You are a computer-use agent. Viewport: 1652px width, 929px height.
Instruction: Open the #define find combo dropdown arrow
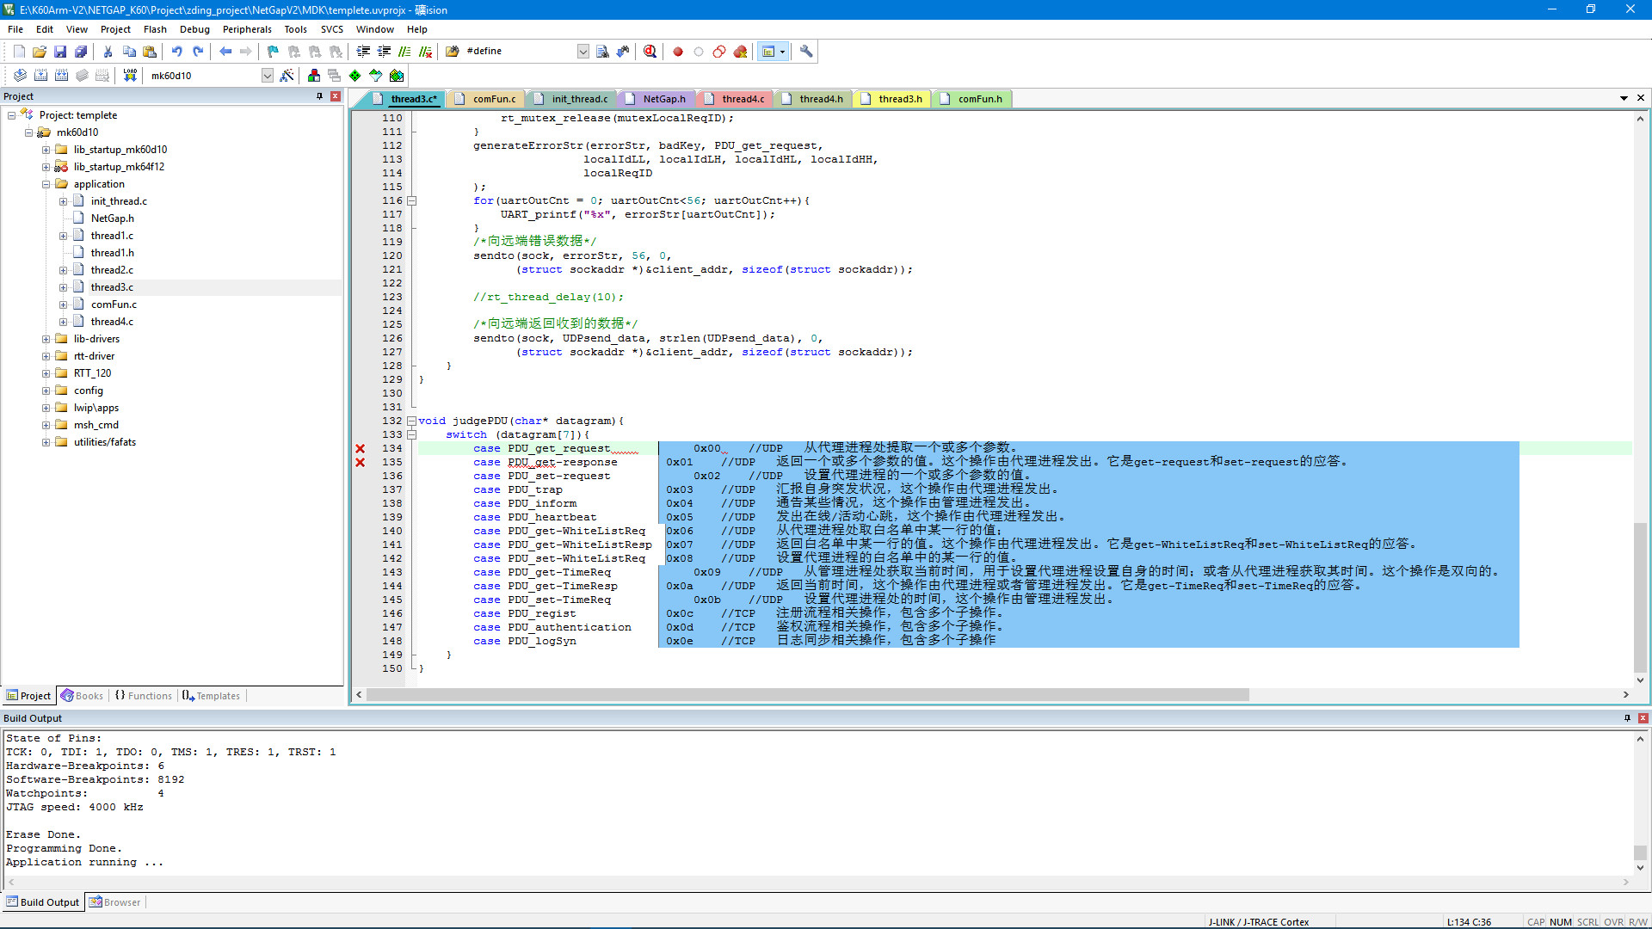pyautogui.click(x=583, y=52)
